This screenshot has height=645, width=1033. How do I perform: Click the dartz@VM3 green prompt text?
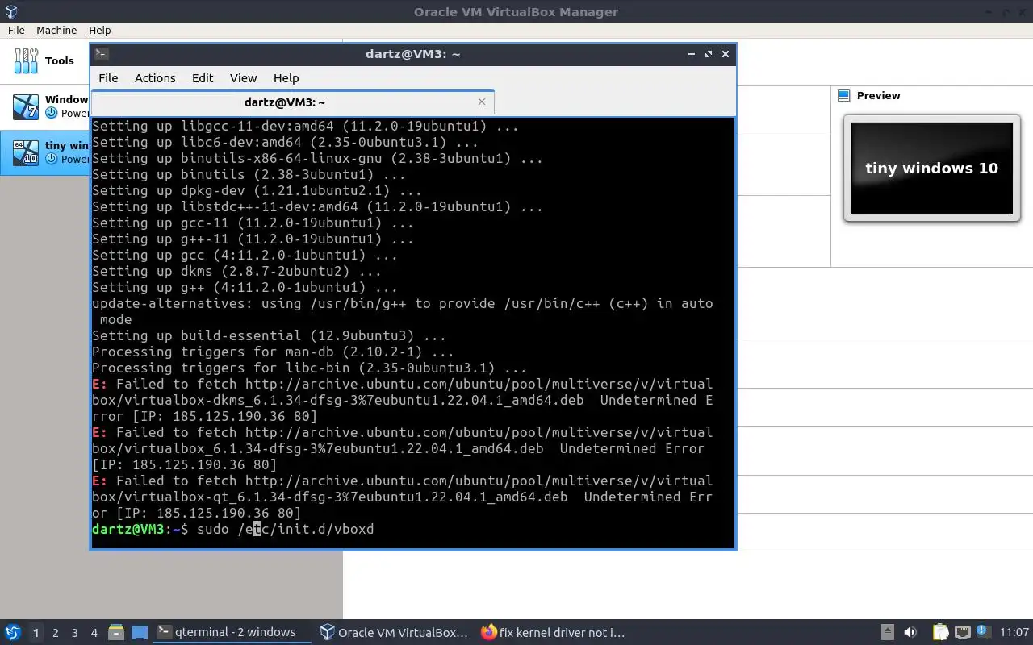[128, 529]
